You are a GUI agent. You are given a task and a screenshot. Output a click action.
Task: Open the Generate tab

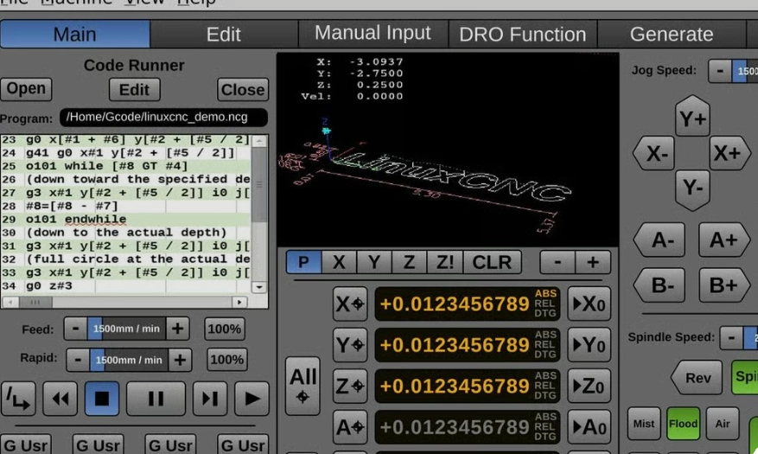(672, 35)
